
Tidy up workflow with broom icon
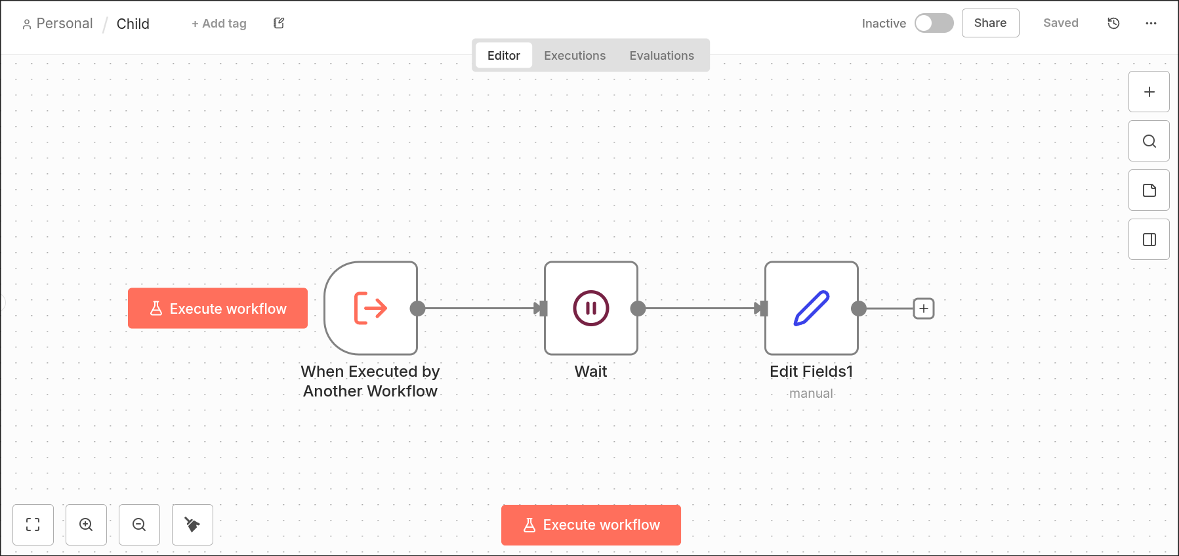(192, 524)
